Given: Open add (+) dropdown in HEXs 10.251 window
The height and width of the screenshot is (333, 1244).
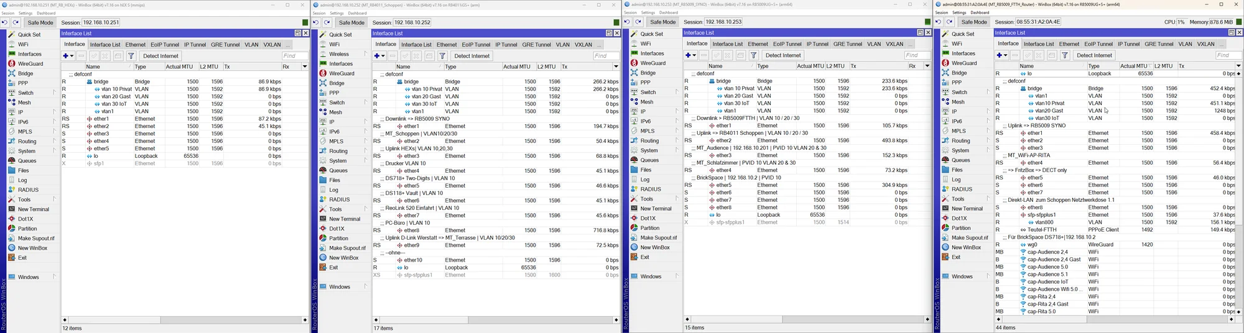Looking at the screenshot, I should pos(68,56).
